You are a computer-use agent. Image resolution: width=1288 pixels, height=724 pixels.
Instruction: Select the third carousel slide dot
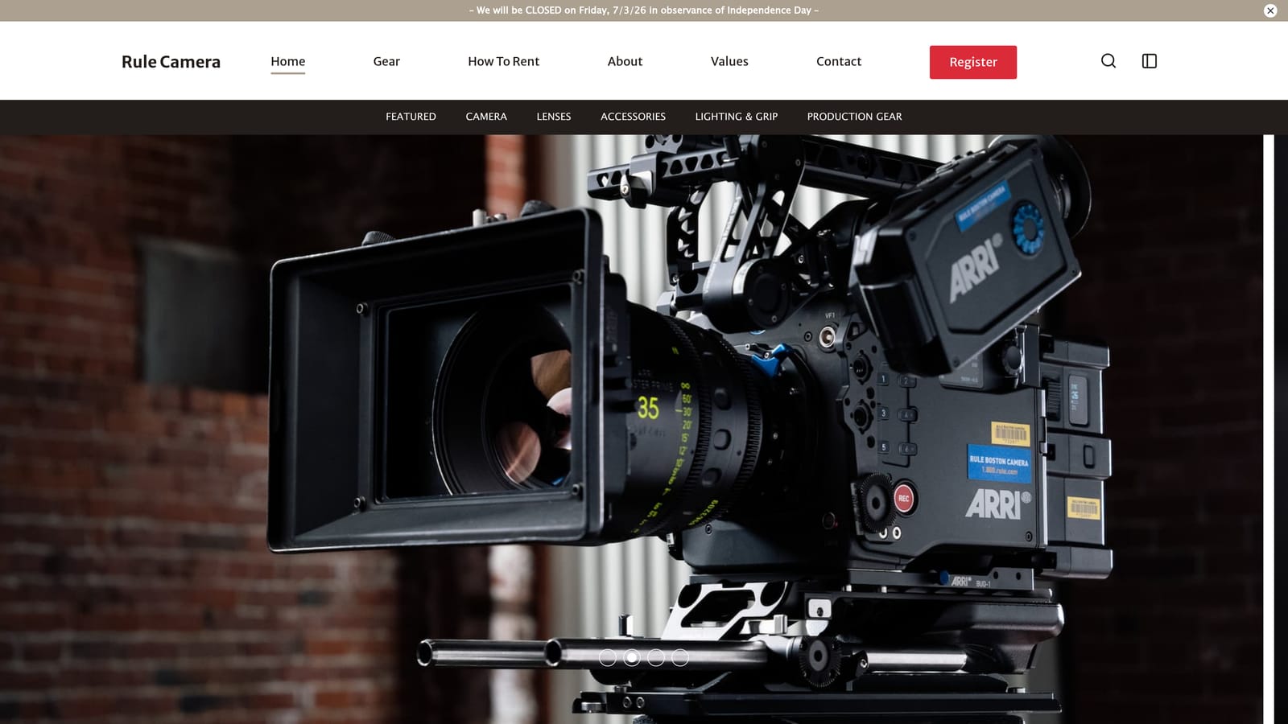tap(656, 658)
